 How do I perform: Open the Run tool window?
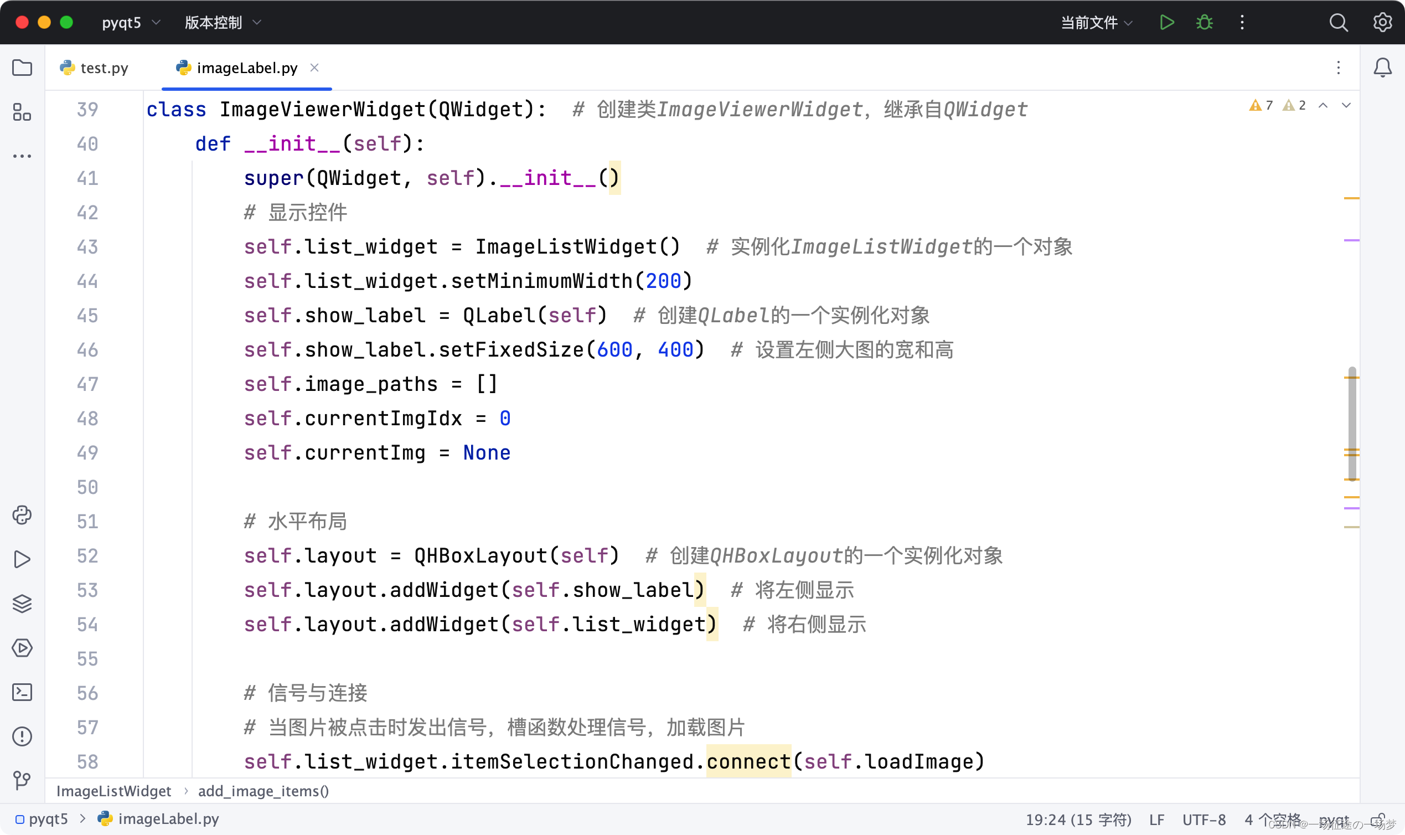click(22, 559)
